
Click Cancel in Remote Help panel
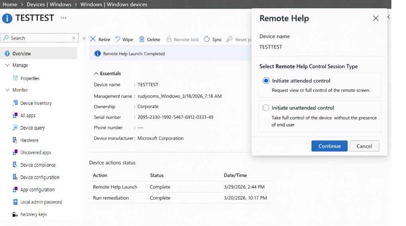click(364, 146)
